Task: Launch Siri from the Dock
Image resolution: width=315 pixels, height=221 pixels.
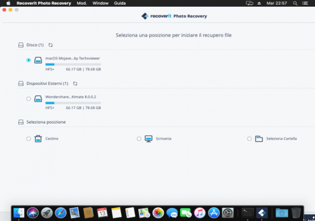Action: click(33, 213)
